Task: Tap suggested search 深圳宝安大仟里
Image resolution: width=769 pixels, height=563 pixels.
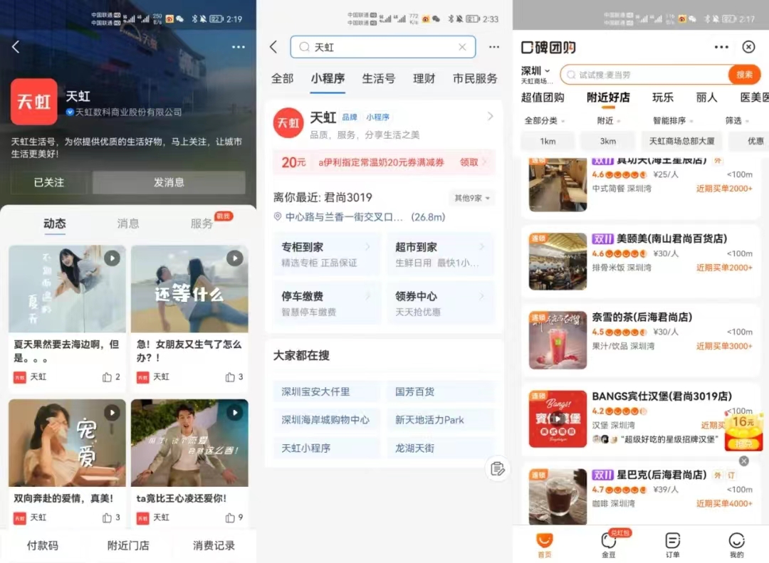Action: click(326, 392)
